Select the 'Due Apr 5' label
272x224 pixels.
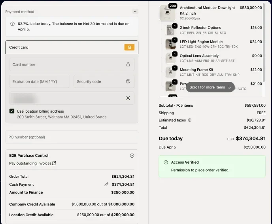click(167, 147)
